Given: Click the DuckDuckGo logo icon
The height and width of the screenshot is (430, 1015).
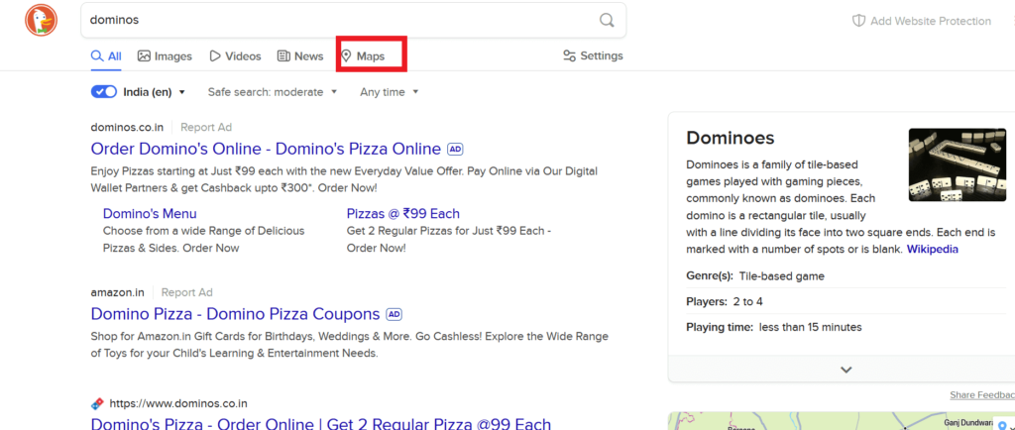Looking at the screenshot, I should point(41,20).
